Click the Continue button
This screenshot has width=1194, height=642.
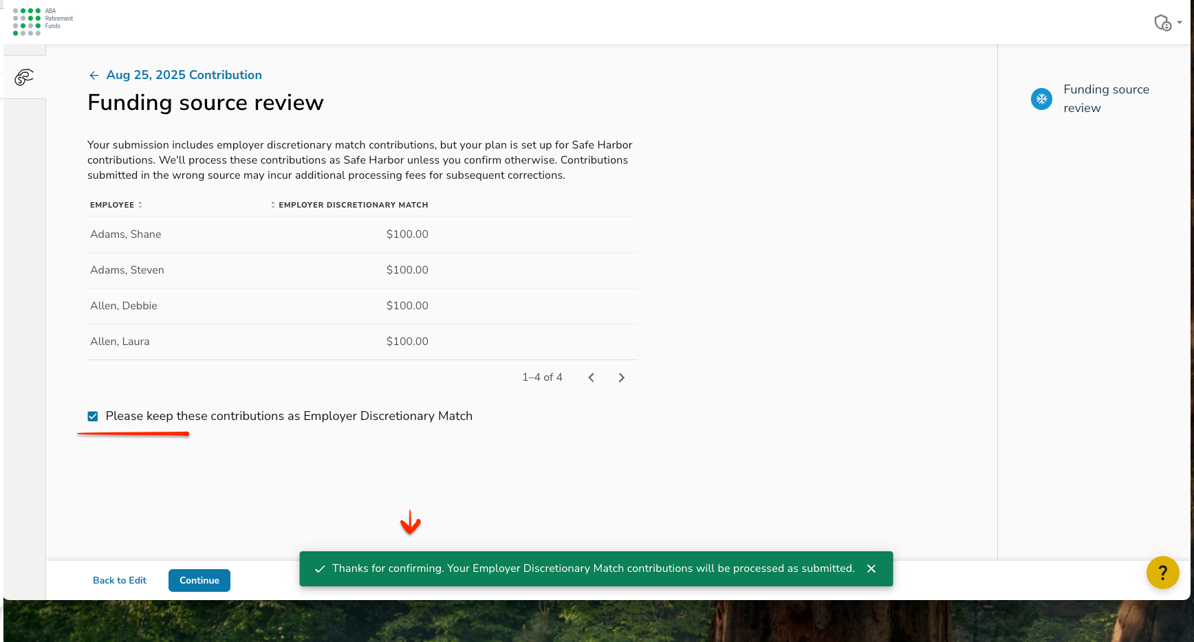point(199,580)
